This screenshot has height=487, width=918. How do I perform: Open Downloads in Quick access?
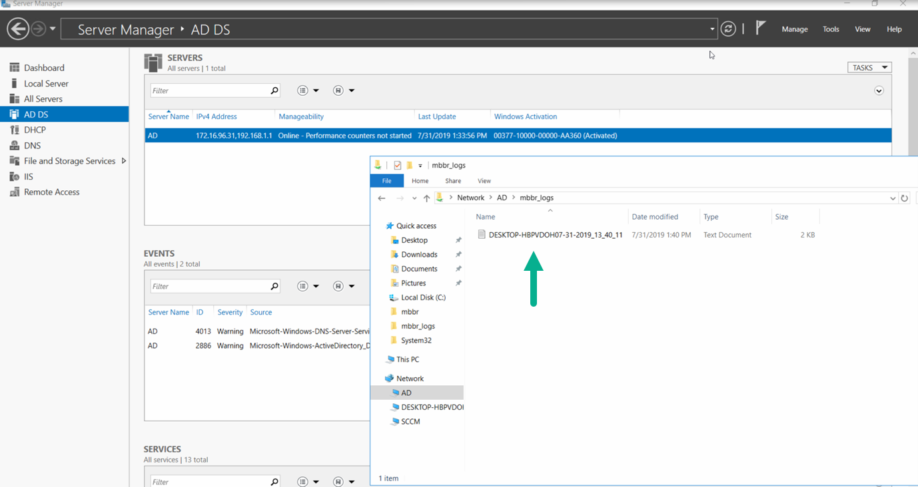click(x=419, y=254)
